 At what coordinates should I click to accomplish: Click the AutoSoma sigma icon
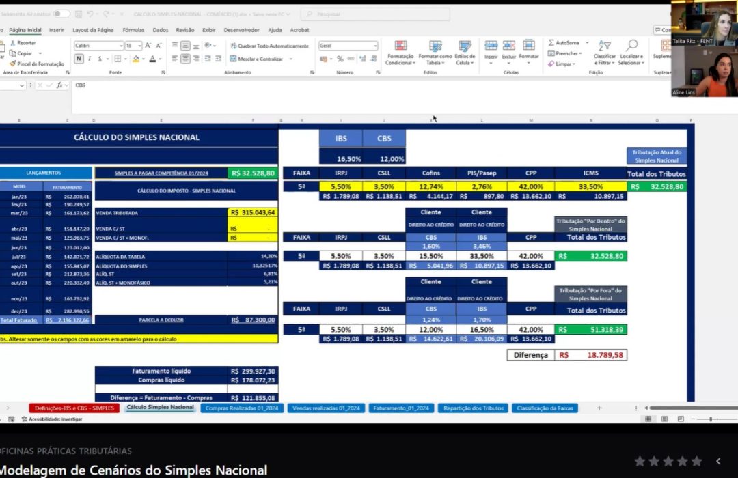pos(551,42)
